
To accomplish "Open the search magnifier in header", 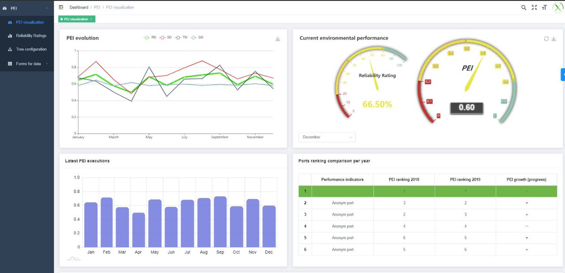I will (524, 8).
